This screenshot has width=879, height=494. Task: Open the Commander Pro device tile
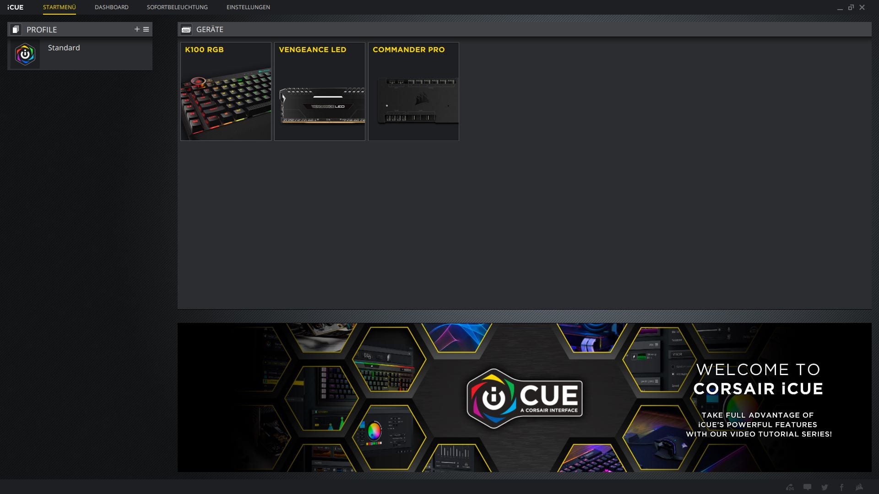click(x=413, y=91)
